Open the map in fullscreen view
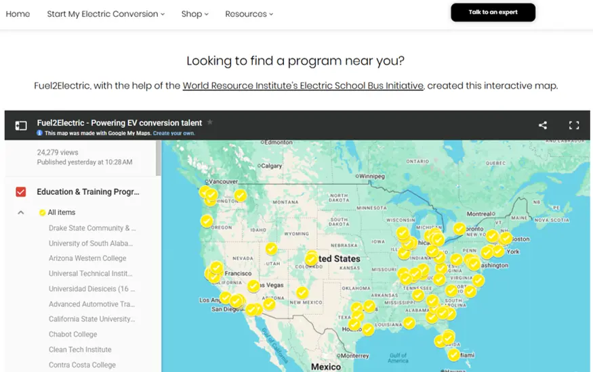The height and width of the screenshot is (372, 593). pos(574,125)
